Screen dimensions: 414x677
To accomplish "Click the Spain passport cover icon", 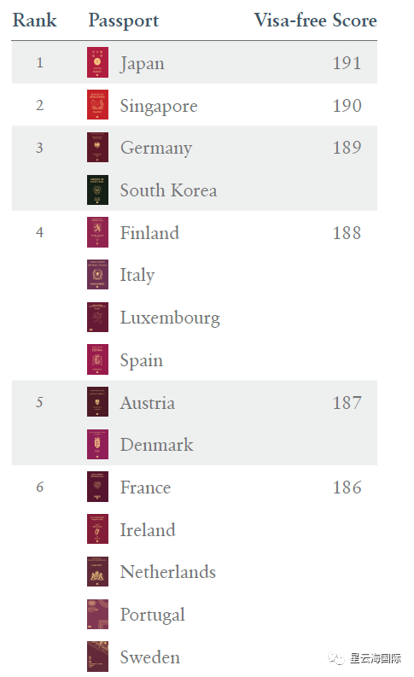I will click(97, 359).
